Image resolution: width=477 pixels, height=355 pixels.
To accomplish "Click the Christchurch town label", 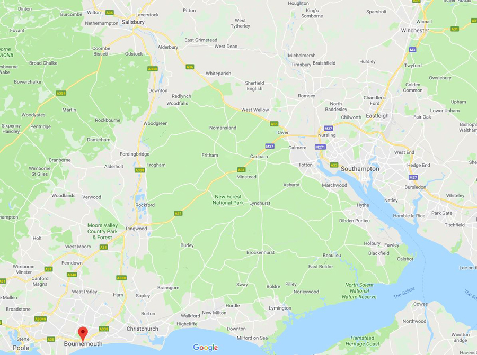I will coord(143,329).
